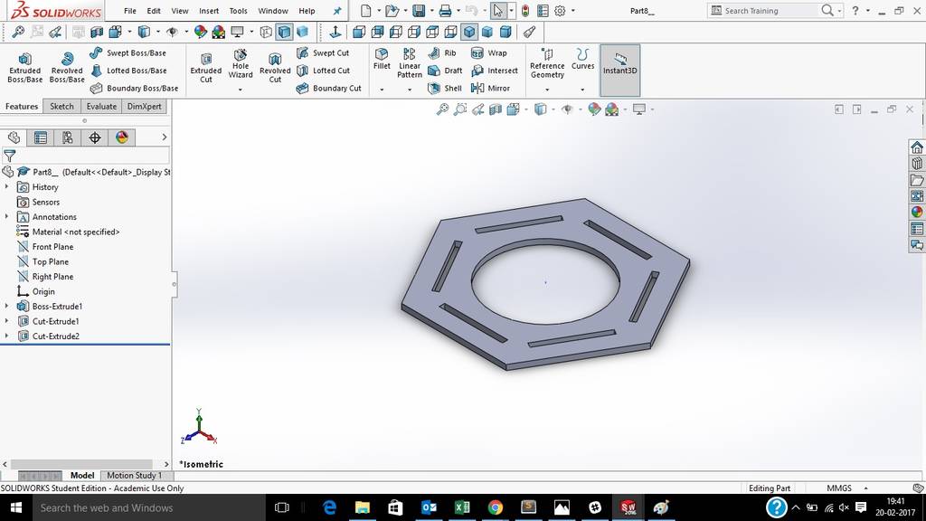
Task: Toggle the Instant3D button
Action: pos(619,70)
